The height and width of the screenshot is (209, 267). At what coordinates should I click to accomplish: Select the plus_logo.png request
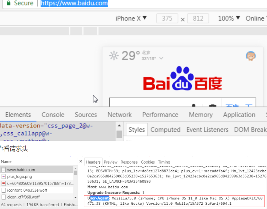pyautogui.click(x=37, y=176)
